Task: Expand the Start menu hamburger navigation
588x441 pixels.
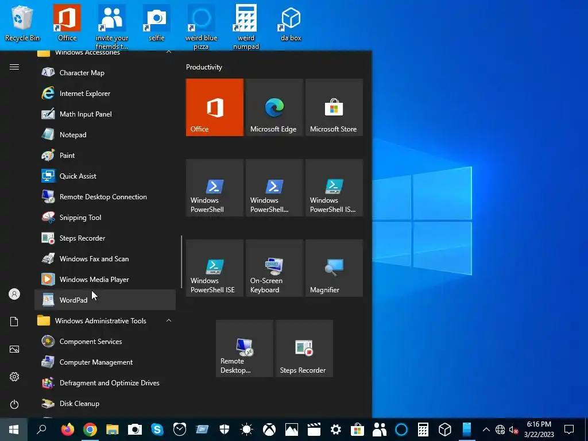Action: [x=14, y=67]
